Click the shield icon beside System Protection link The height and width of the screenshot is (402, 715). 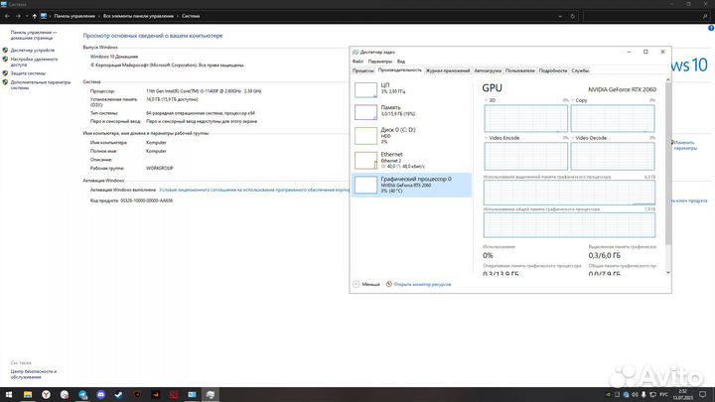(5, 72)
